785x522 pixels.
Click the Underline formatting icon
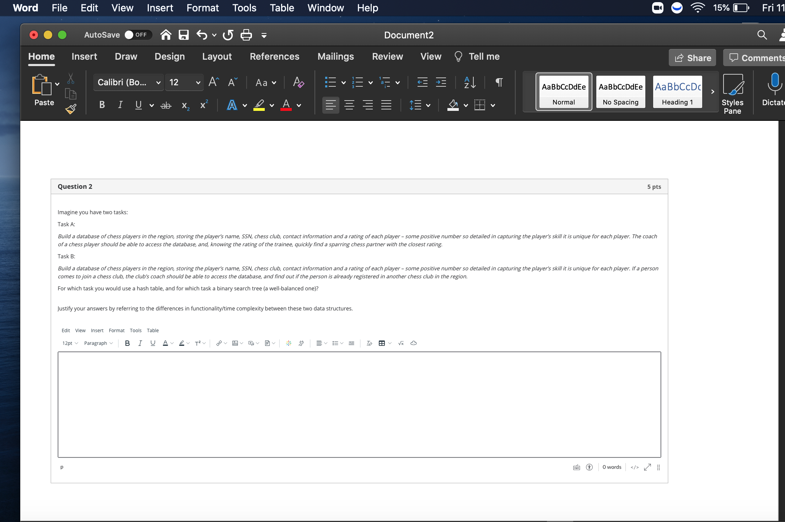(x=138, y=105)
